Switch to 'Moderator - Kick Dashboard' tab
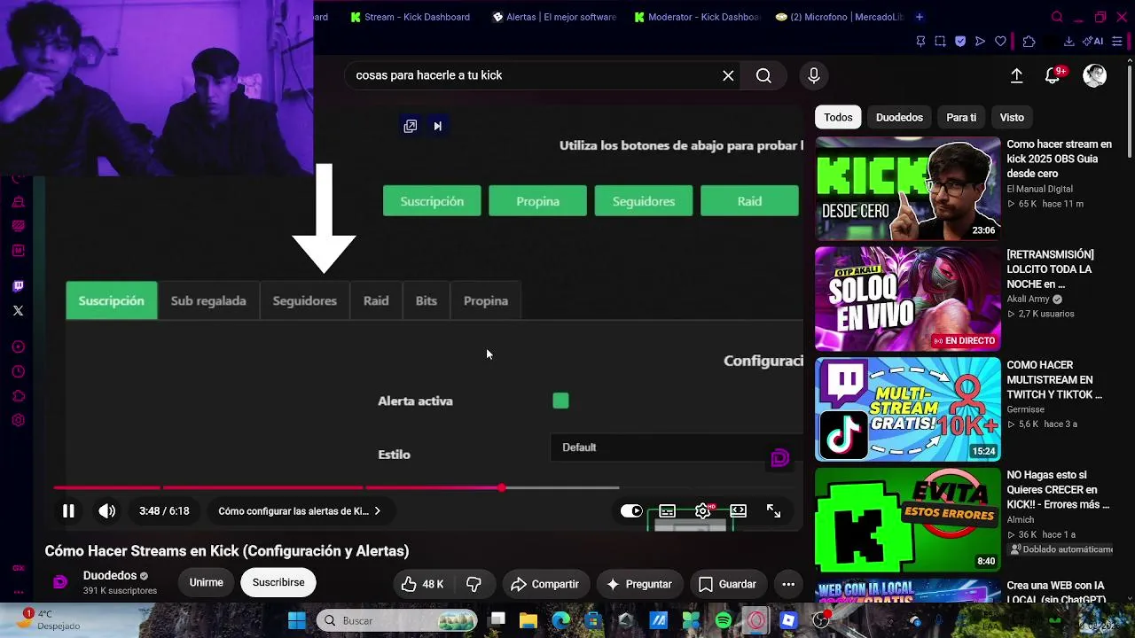1135x638 pixels. 697,17
